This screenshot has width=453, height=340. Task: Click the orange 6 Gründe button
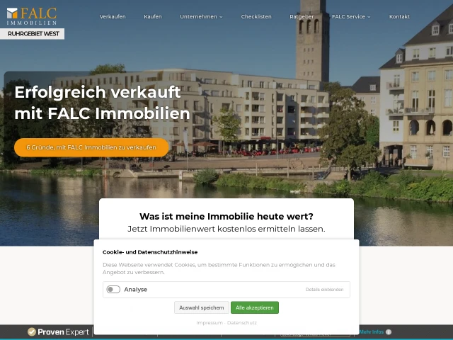91,147
